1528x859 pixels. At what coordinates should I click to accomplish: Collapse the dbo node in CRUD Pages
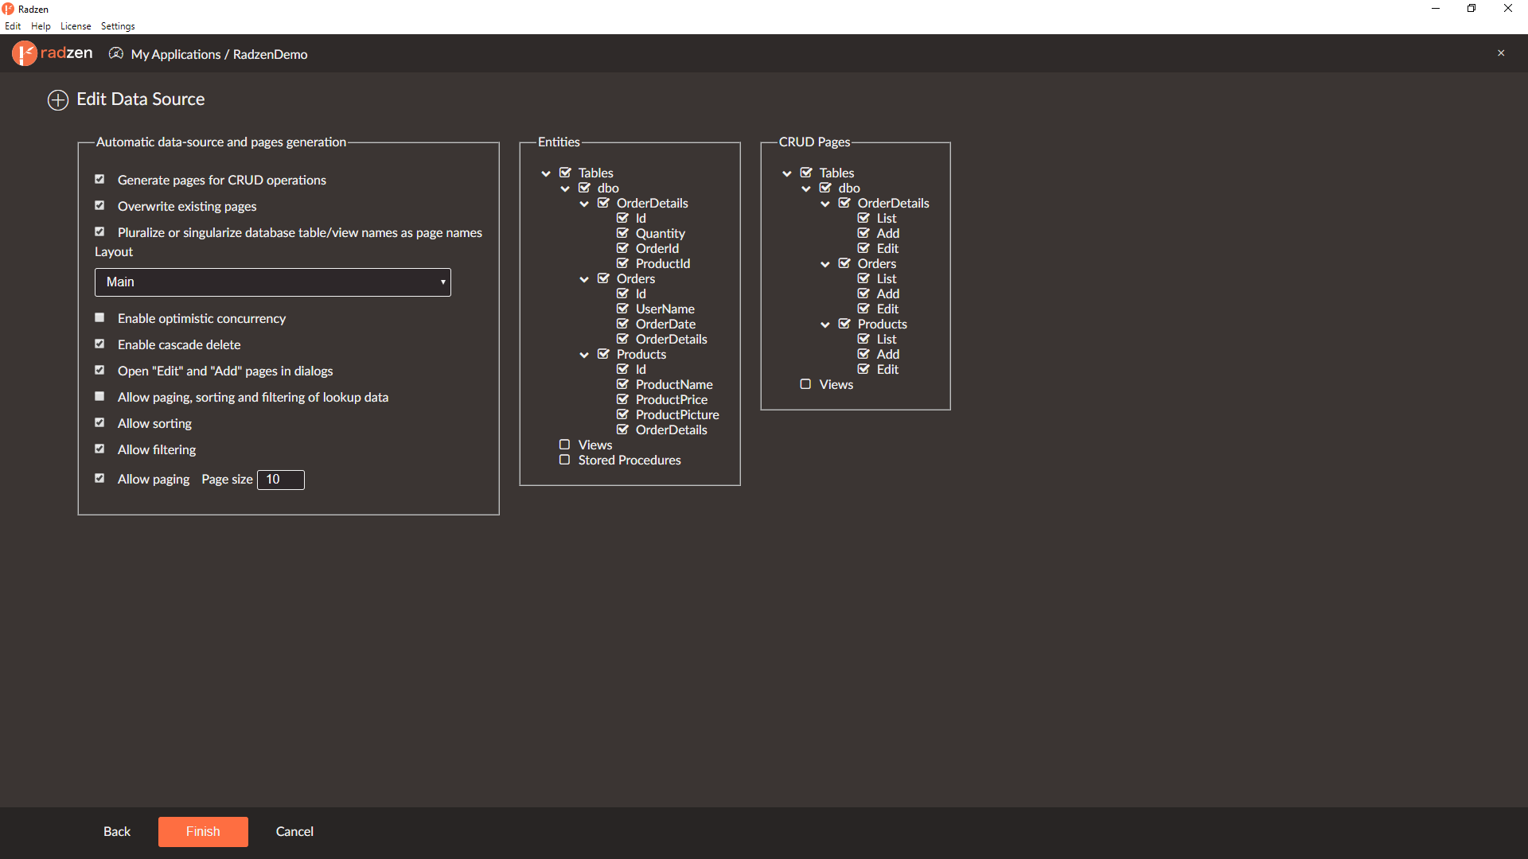[x=806, y=189]
